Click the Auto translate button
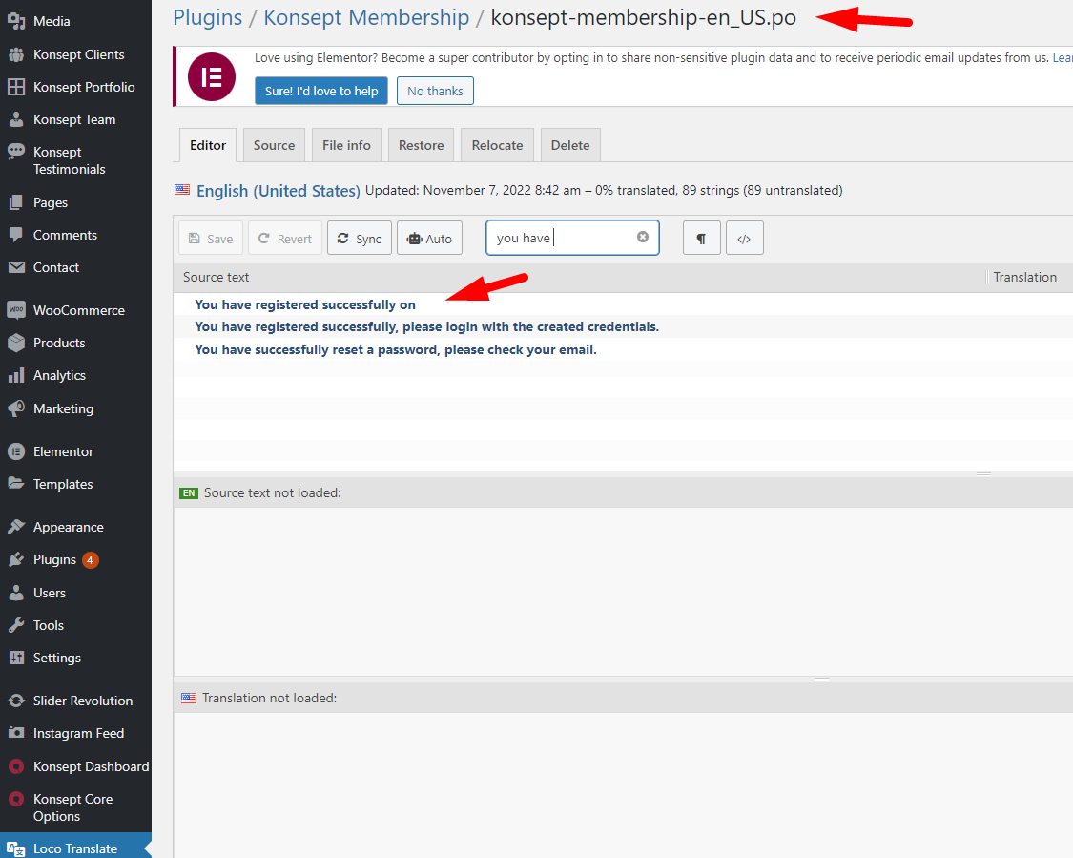This screenshot has height=858, width=1073. (430, 239)
